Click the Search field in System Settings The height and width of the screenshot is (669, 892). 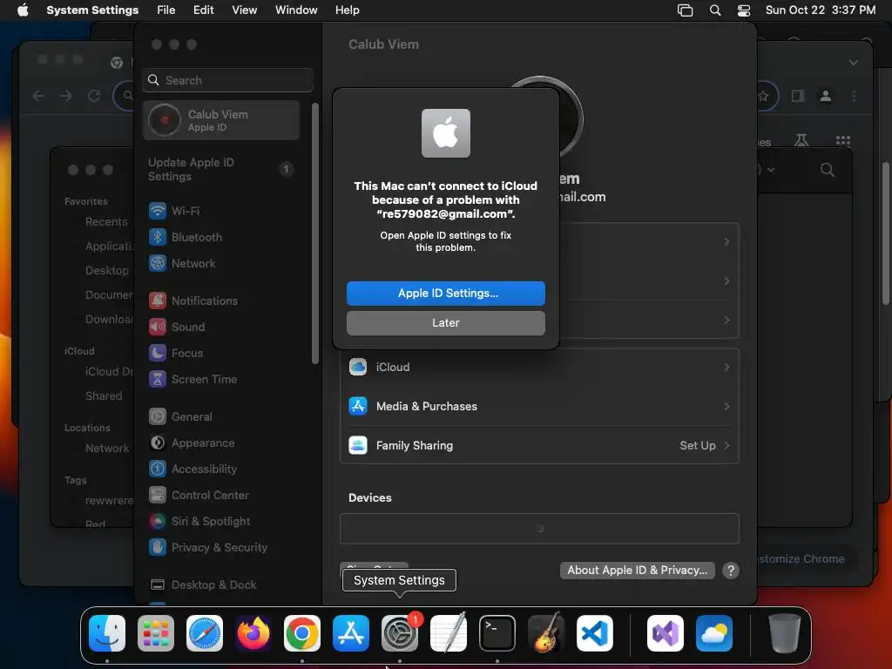pyautogui.click(x=227, y=80)
